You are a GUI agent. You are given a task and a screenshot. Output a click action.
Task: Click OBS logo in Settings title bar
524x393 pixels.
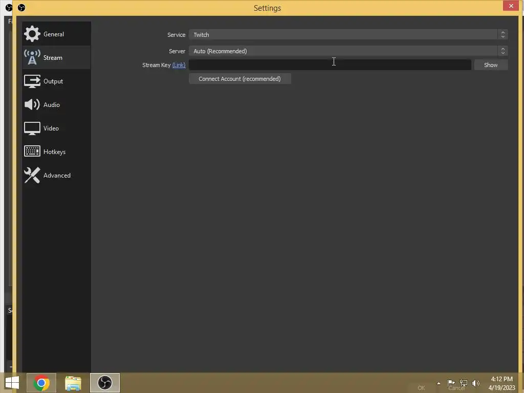pyautogui.click(x=21, y=7)
